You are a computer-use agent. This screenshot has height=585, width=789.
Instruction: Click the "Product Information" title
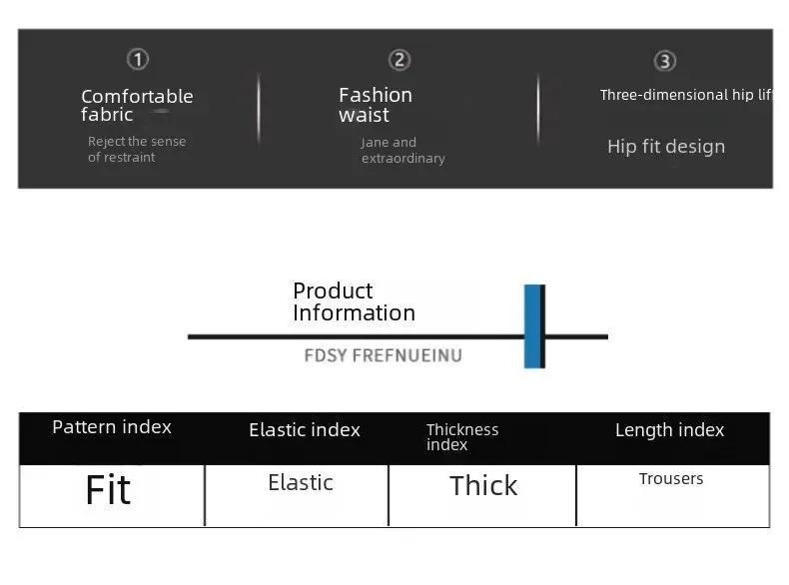pos(354,301)
